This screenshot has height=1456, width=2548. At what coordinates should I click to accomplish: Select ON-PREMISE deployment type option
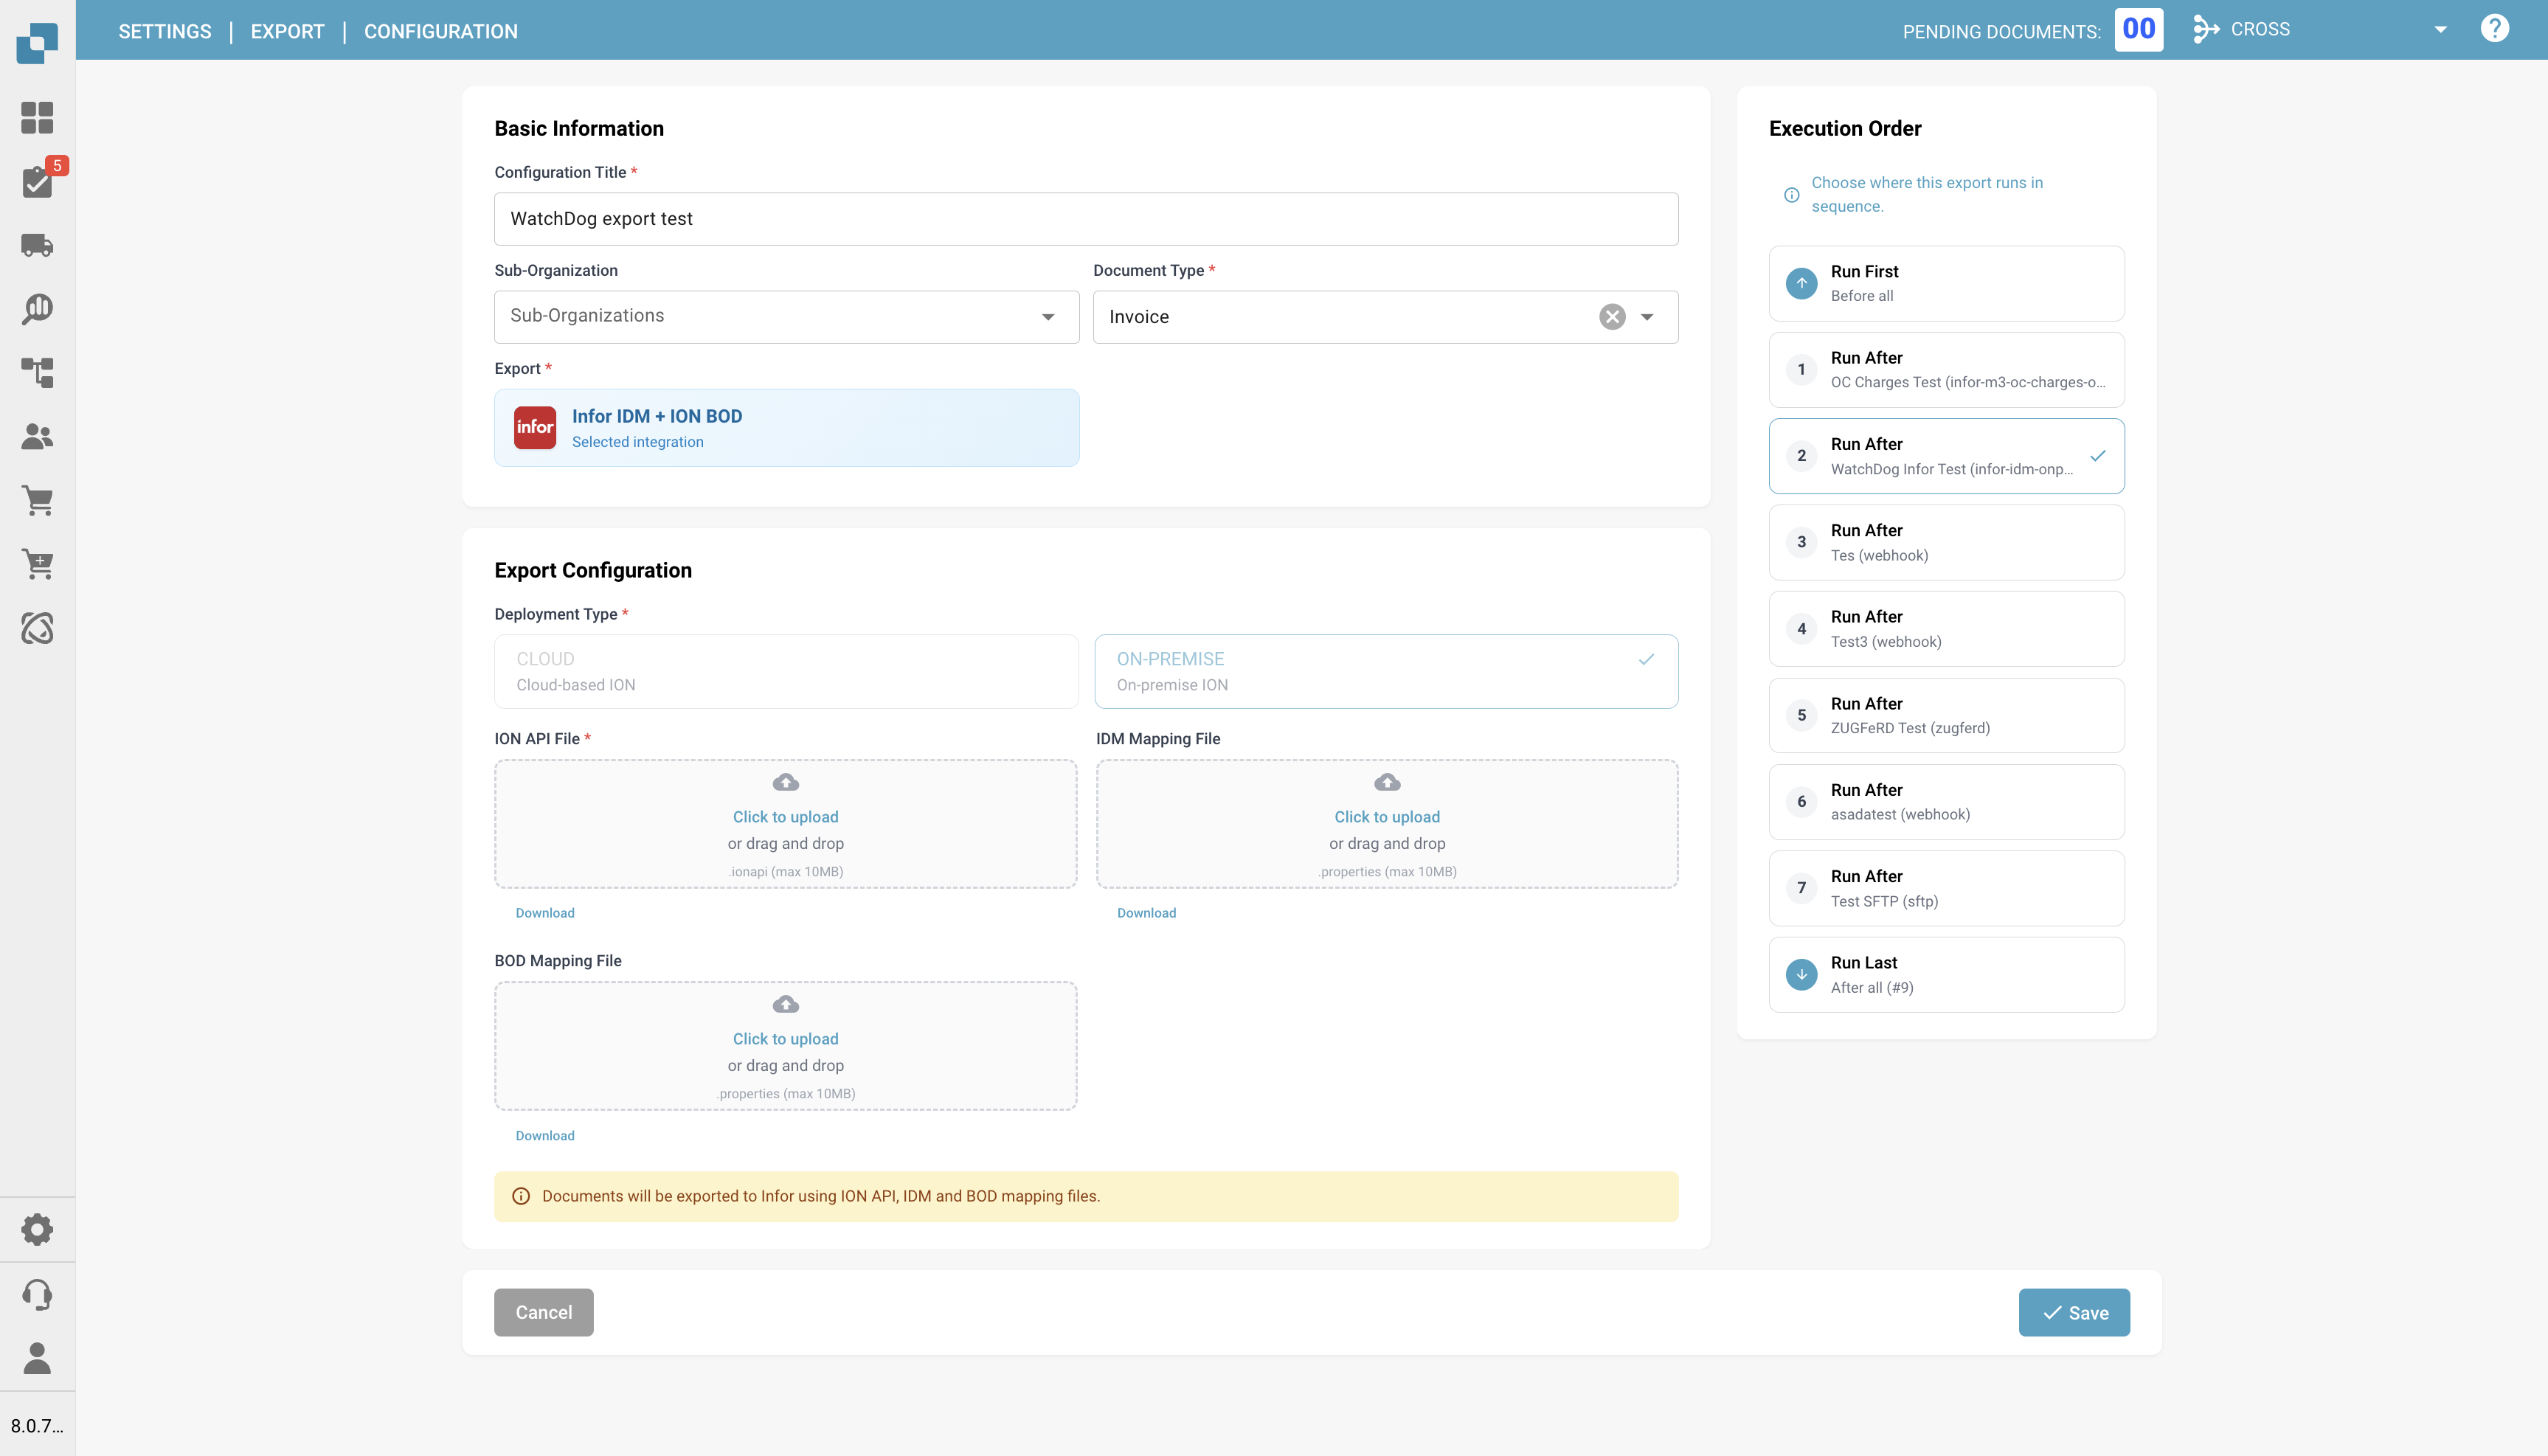pyautogui.click(x=1386, y=671)
